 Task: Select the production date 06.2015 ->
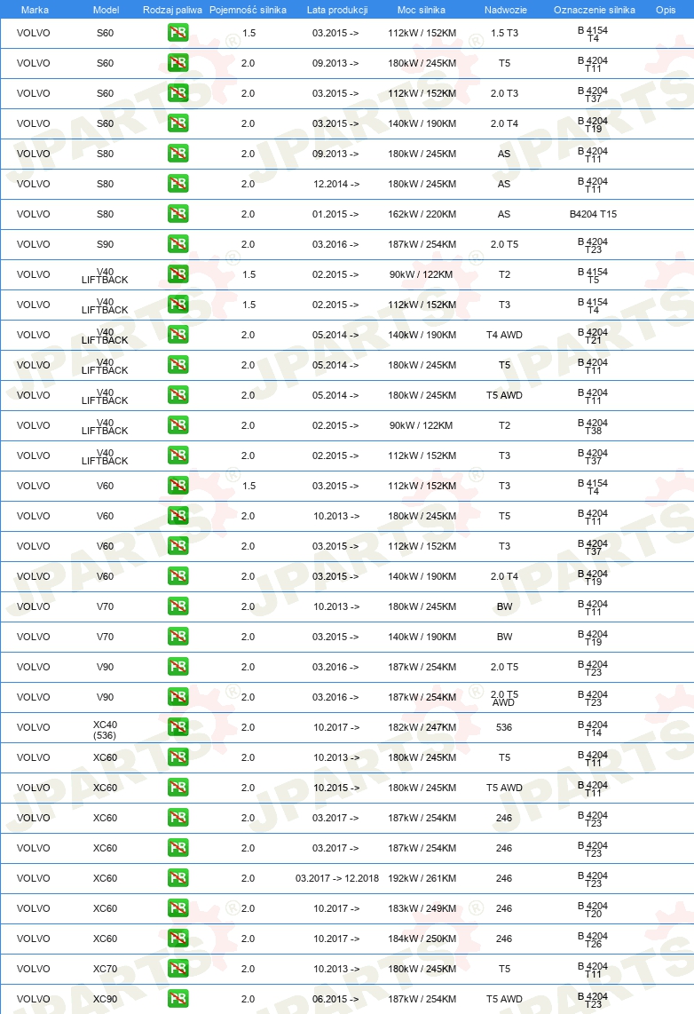[335, 999]
